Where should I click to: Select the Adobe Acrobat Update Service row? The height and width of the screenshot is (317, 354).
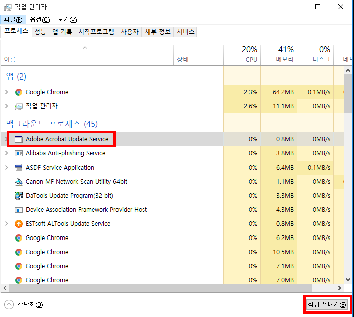pyautogui.click(x=172, y=139)
